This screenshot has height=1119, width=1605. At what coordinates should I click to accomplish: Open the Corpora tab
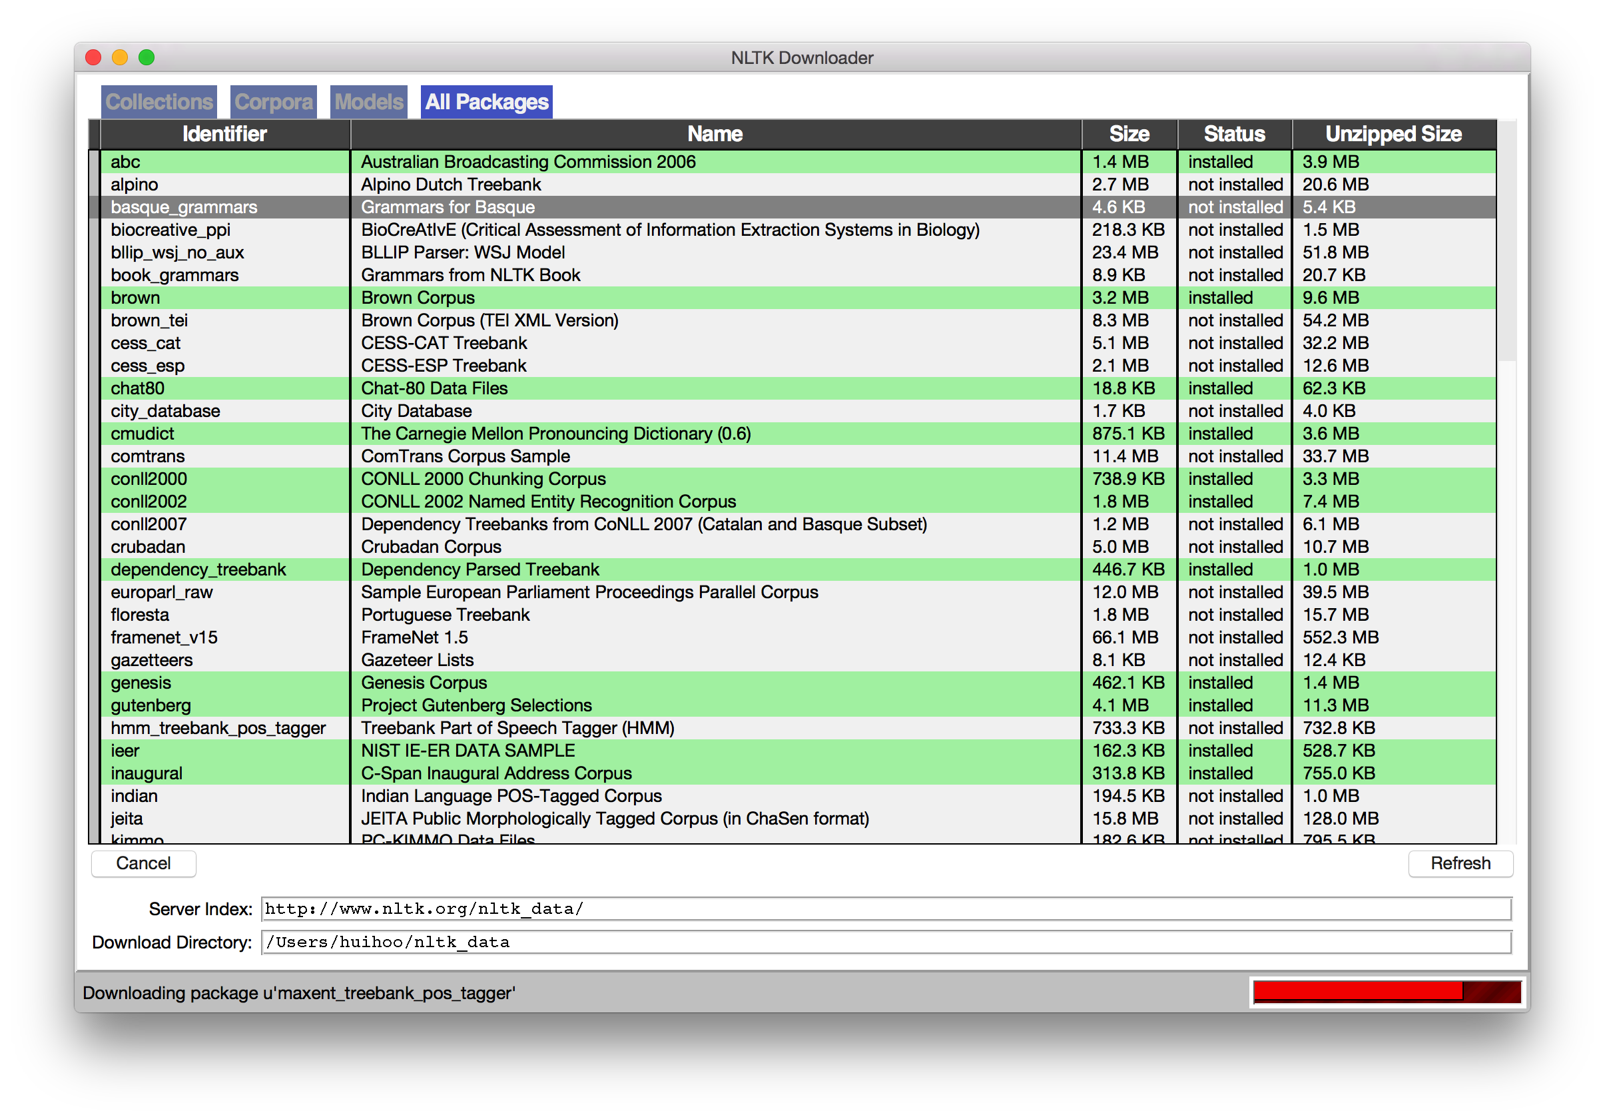[273, 102]
